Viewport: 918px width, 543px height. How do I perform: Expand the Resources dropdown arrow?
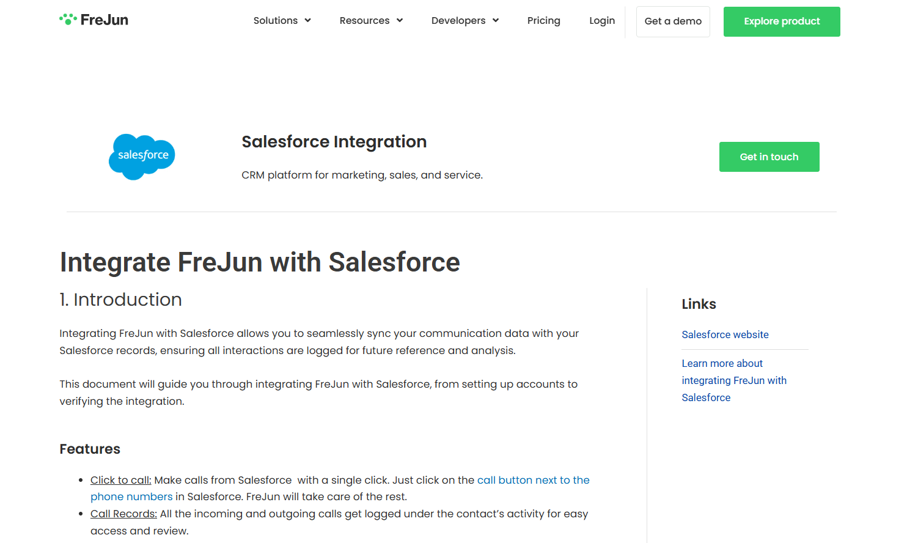coord(400,20)
